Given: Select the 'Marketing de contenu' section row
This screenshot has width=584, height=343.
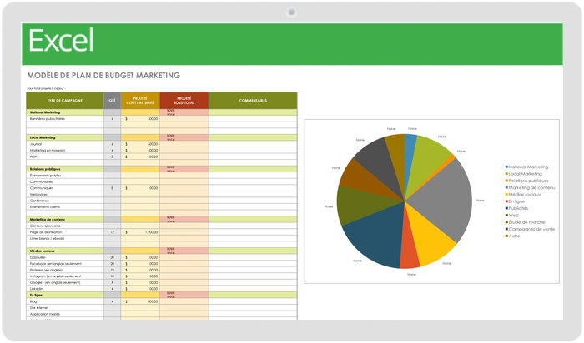Looking at the screenshot, I should 162,220.
